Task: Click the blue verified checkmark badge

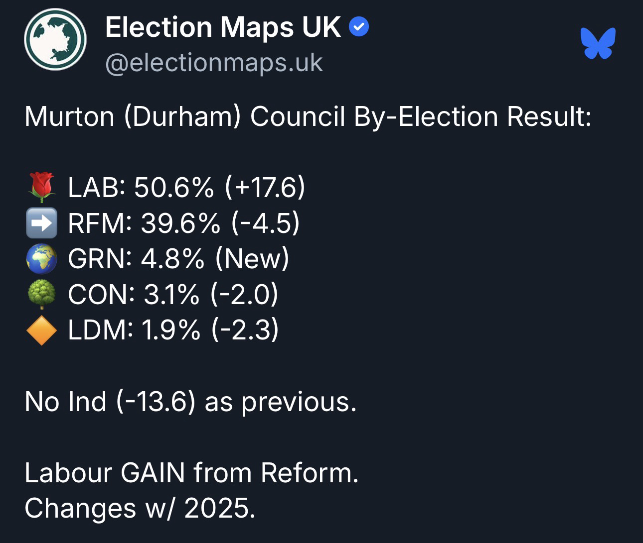Action: [x=359, y=27]
